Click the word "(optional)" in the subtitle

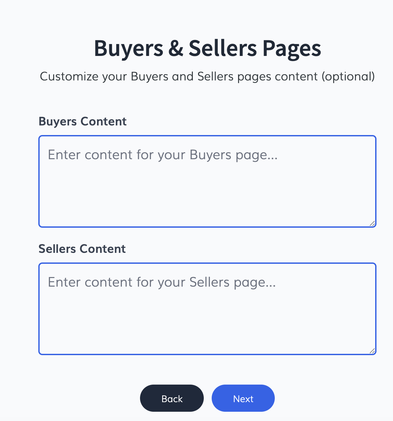[x=348, y=77]
